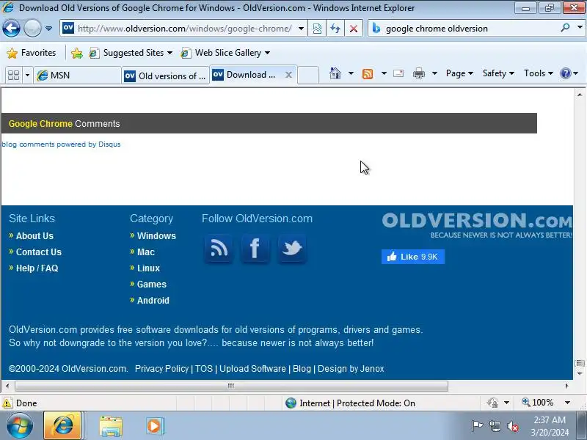Expand the Feeds dropdown arrow
The width and height of the screenshot is (587, 440).
pyautogui.click(x=384, y=73)
